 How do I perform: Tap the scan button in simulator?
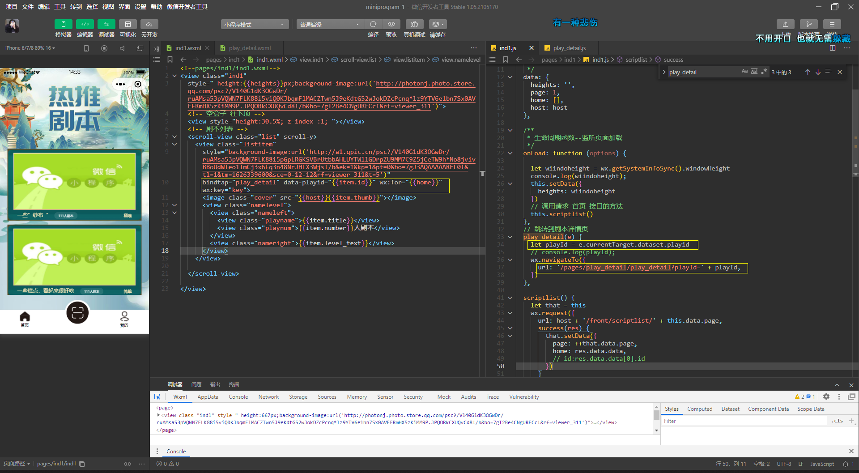pyautogui.click(x=77, y=313)
